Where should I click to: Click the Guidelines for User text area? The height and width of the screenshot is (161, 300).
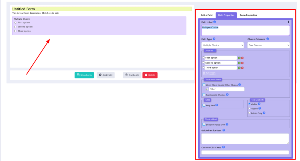tap(245, 139)
